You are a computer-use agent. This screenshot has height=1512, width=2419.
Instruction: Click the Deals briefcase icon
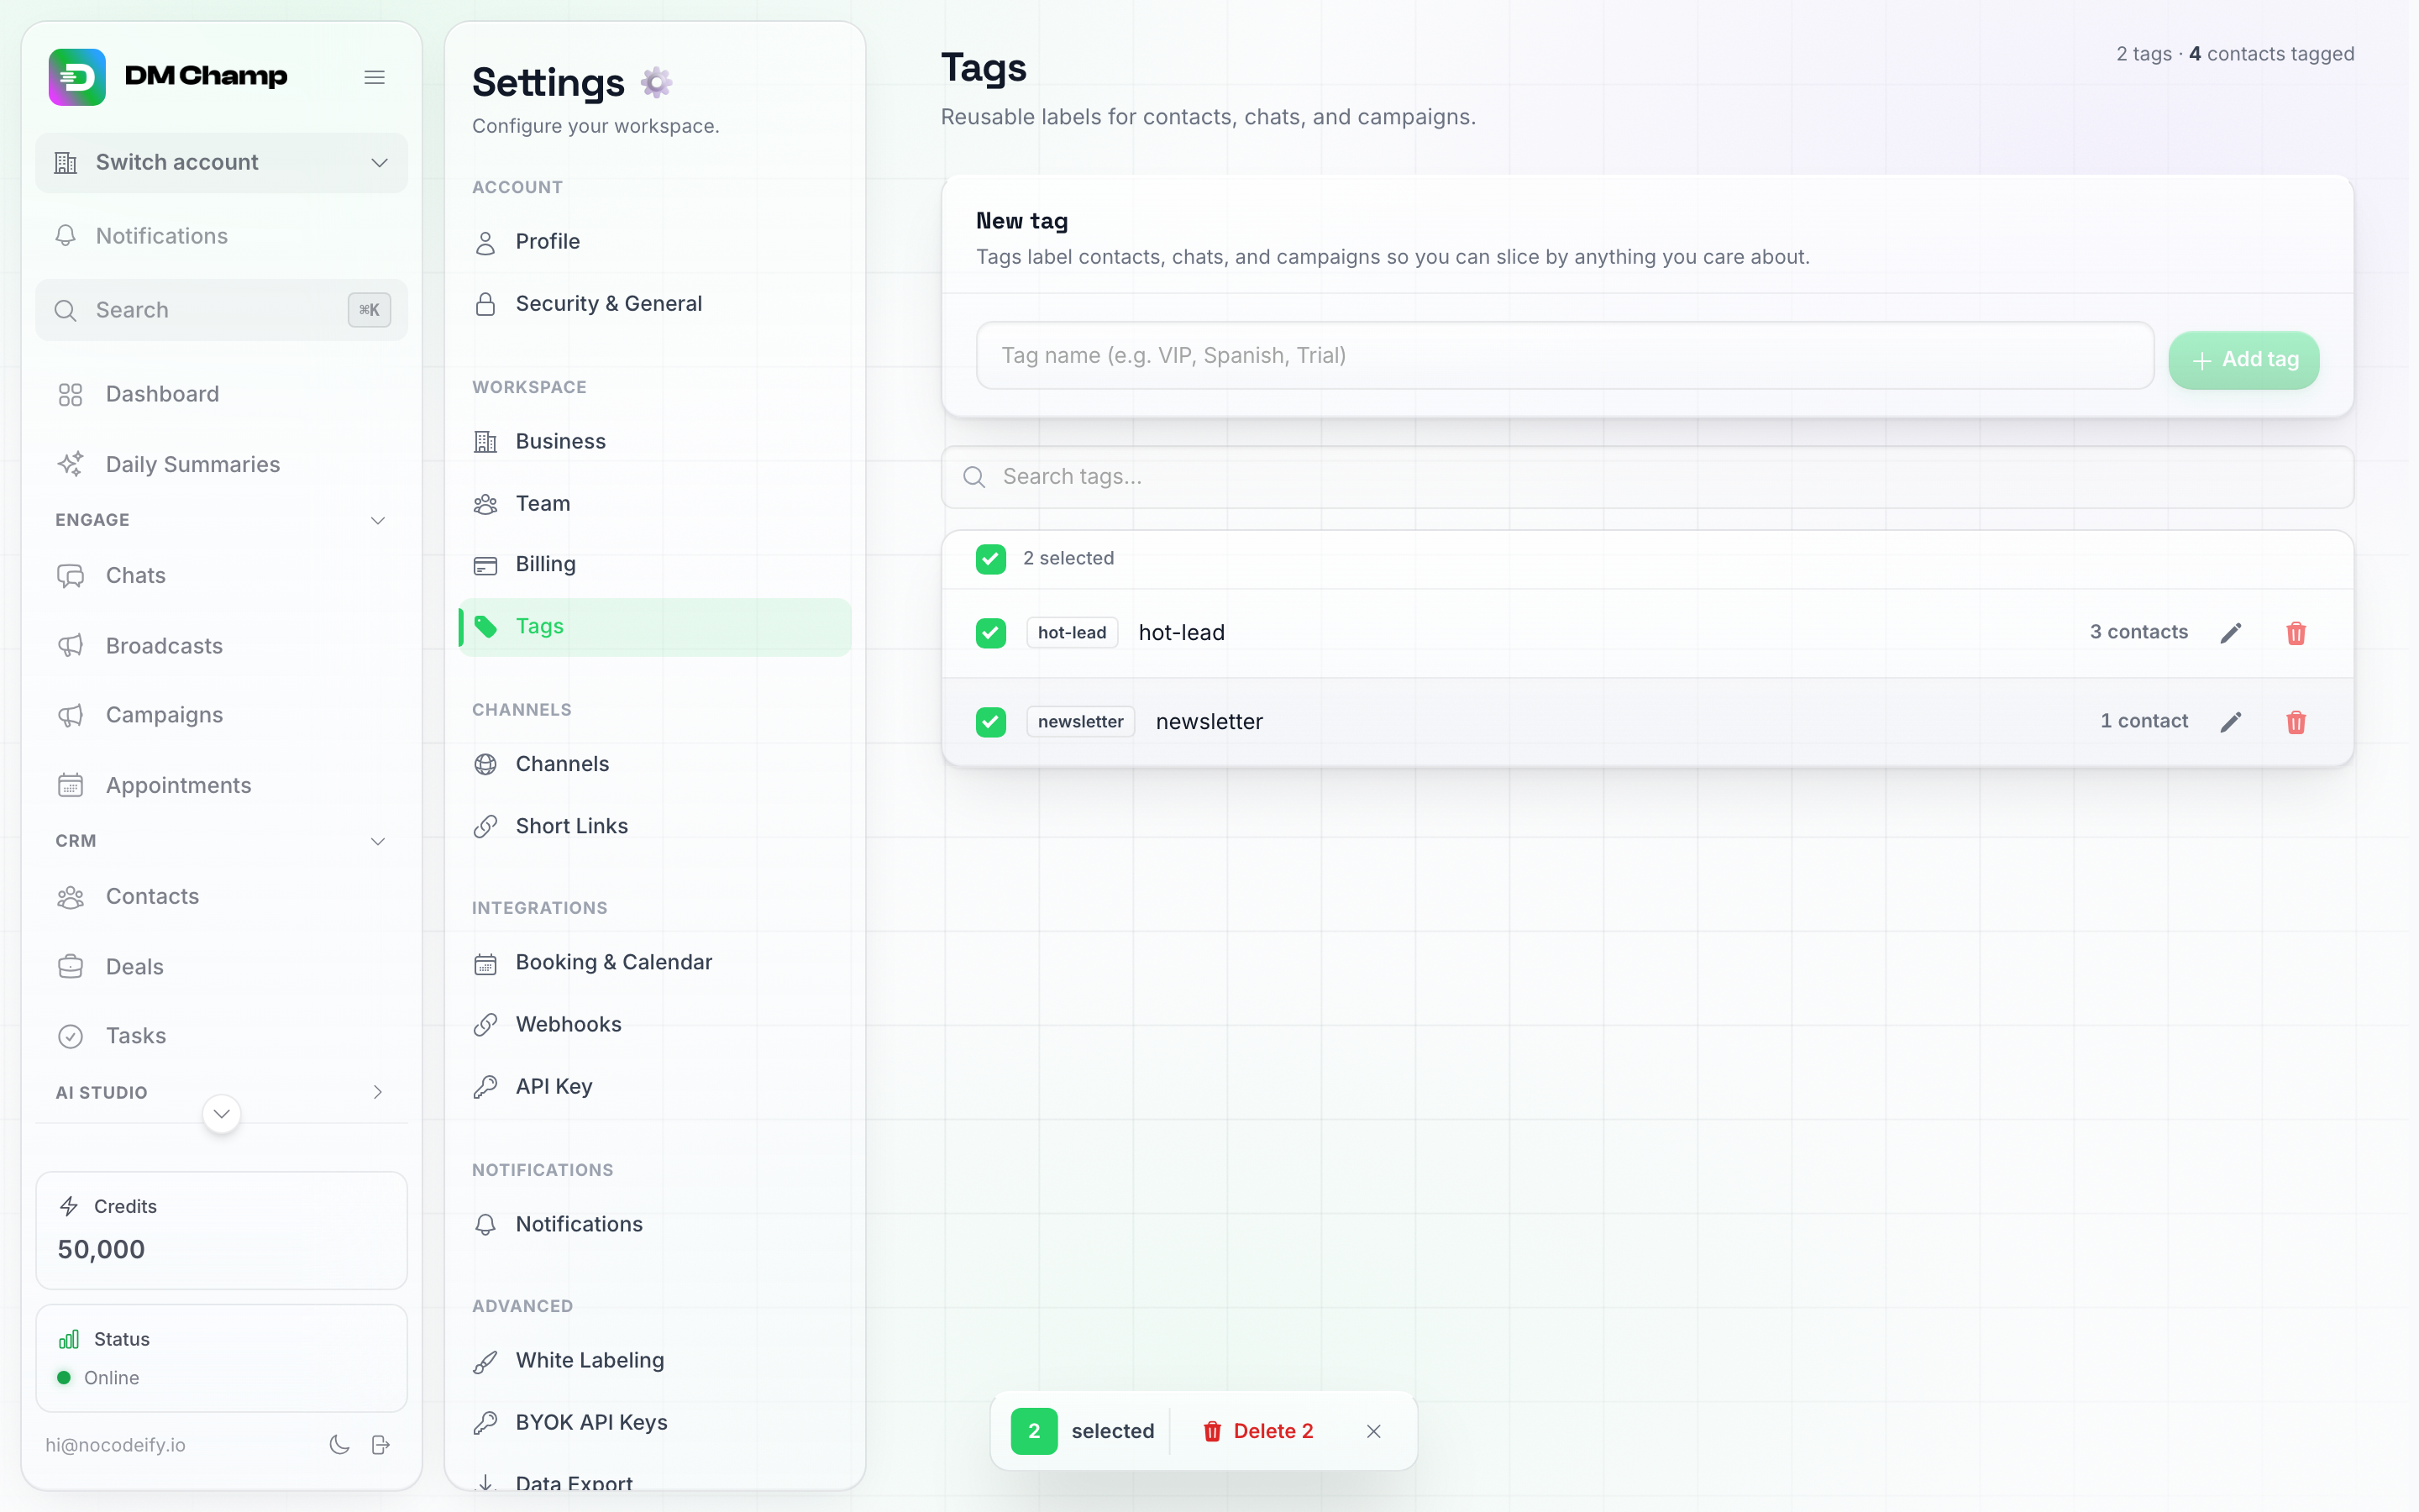click(71, 967)
